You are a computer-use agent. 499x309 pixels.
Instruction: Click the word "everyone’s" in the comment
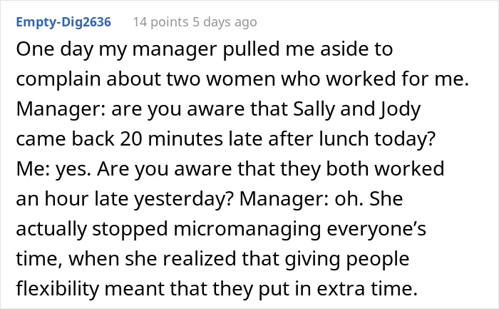(x=376, y=229)
